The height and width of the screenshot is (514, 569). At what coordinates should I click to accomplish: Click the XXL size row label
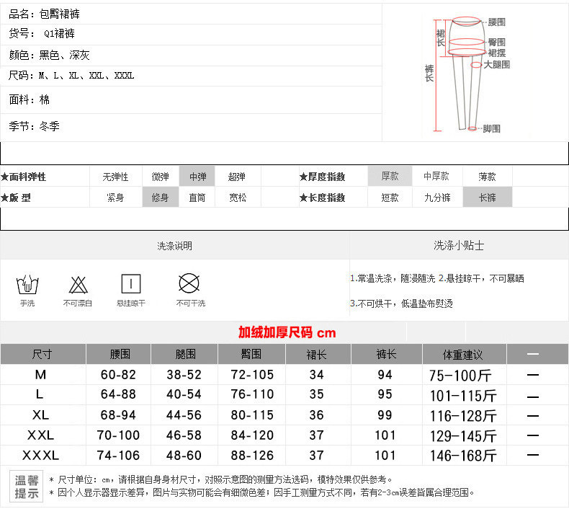point(40,435)
